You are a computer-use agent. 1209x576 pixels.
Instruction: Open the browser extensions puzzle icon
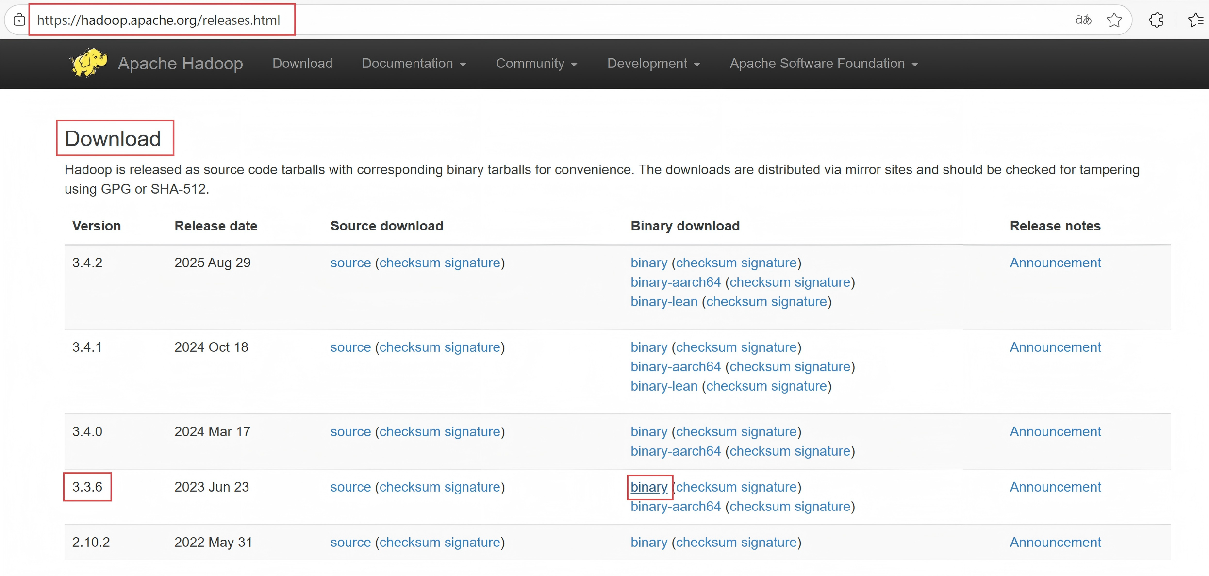(x=1156, y=20)
